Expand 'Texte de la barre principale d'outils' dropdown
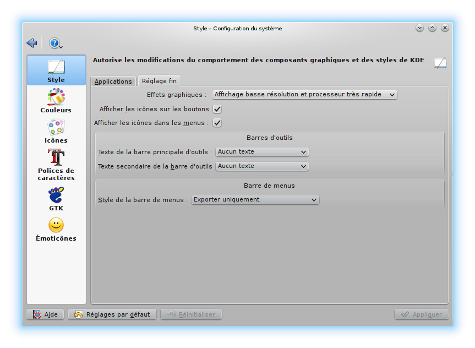 coord(262,152)
